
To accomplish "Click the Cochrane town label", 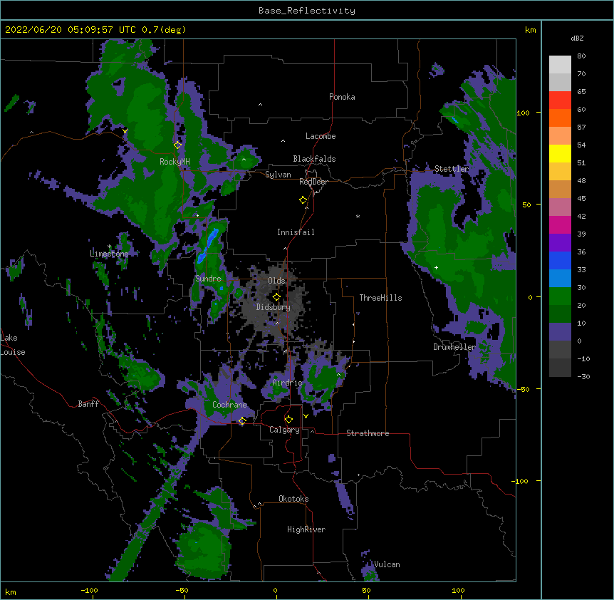I will 229,405.
